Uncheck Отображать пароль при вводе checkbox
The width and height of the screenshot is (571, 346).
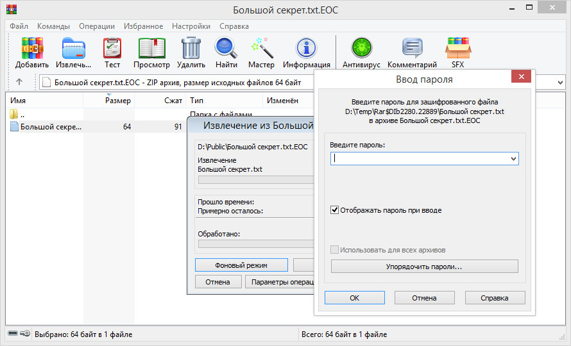[x=334, y=210]
